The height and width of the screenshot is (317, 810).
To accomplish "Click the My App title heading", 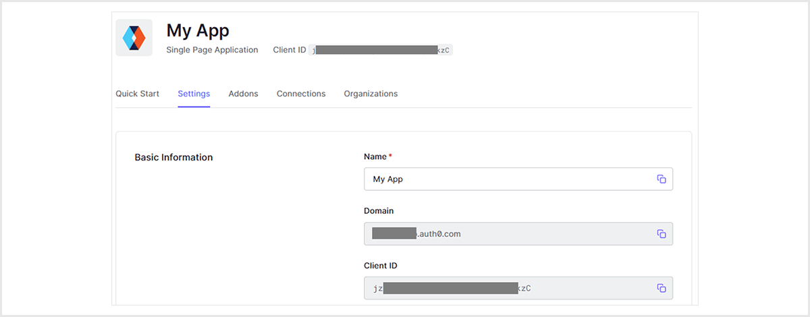I will (x=198, y=30).
